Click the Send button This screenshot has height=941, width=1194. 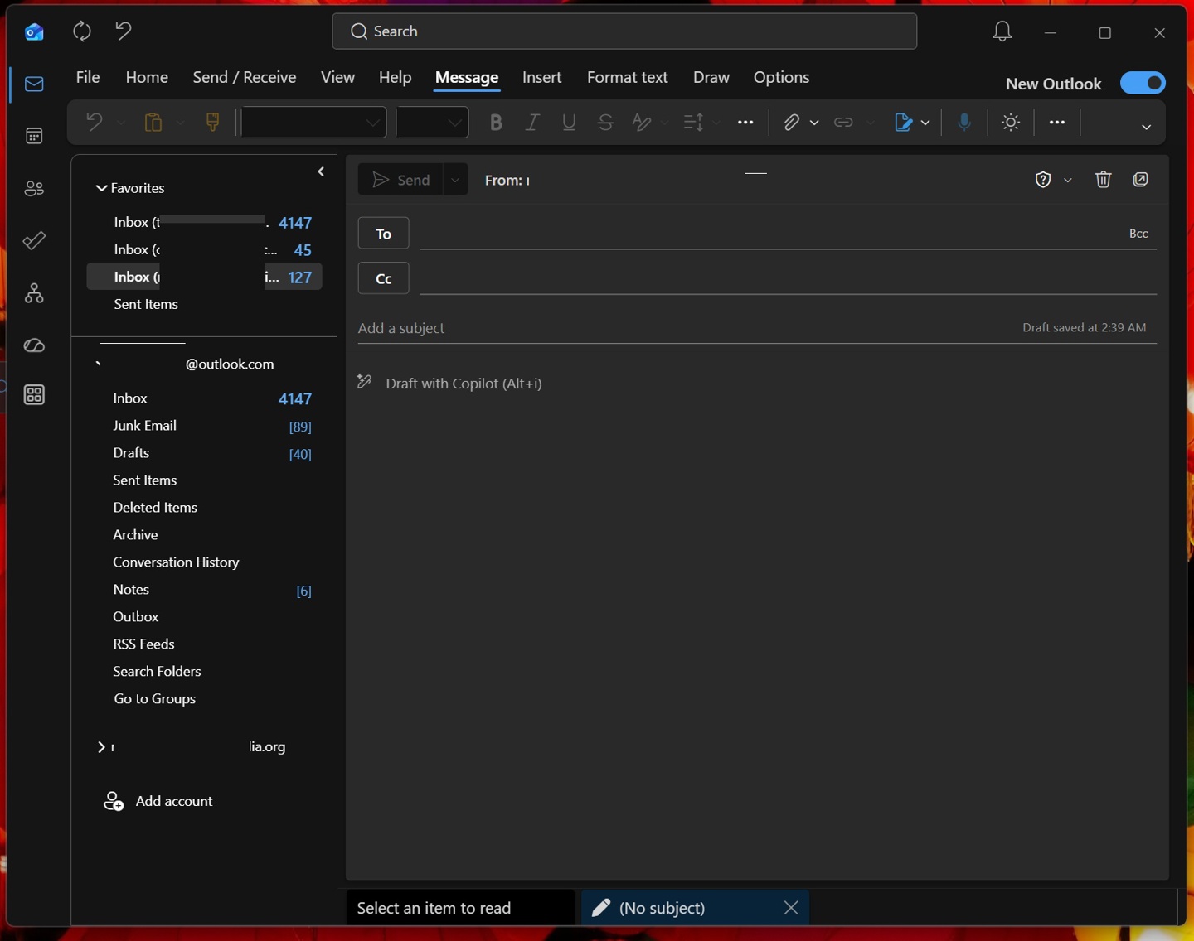pos(401,180)
